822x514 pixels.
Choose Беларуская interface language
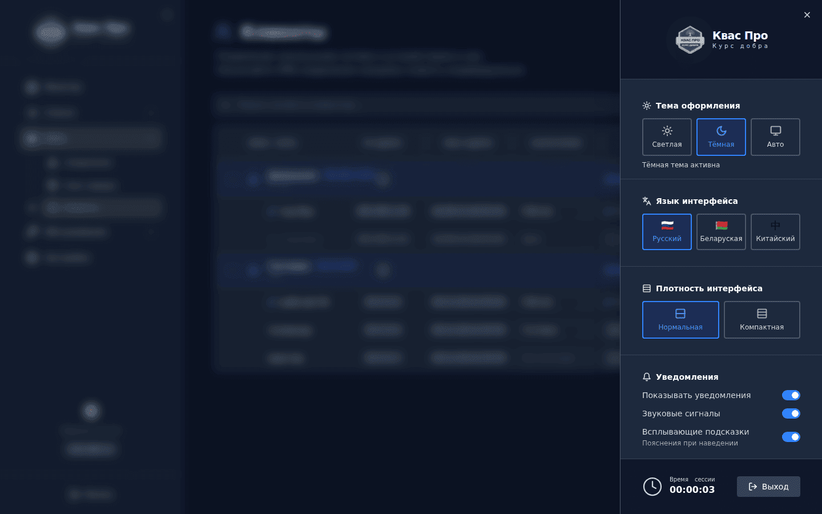click(x=721, y=232)
